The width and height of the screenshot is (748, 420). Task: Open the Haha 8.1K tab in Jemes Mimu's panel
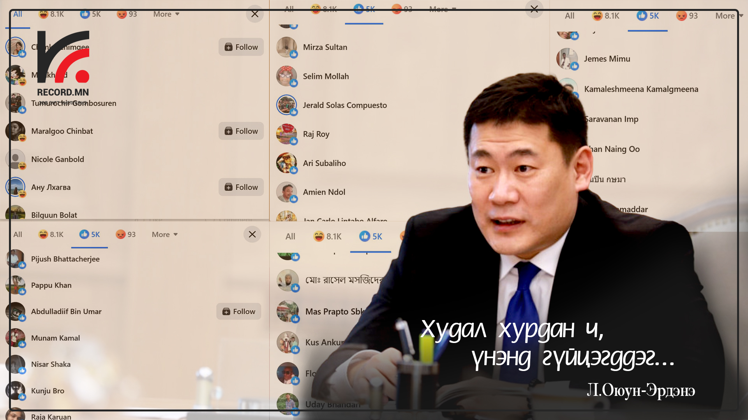[605, 16]
